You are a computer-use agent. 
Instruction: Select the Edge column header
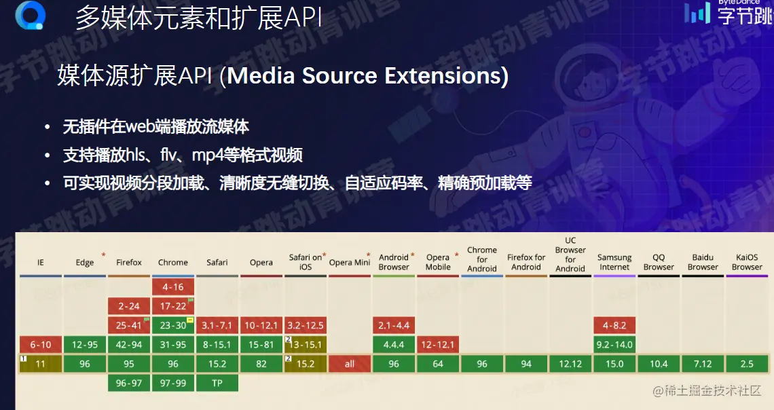(x=85, y=263)
